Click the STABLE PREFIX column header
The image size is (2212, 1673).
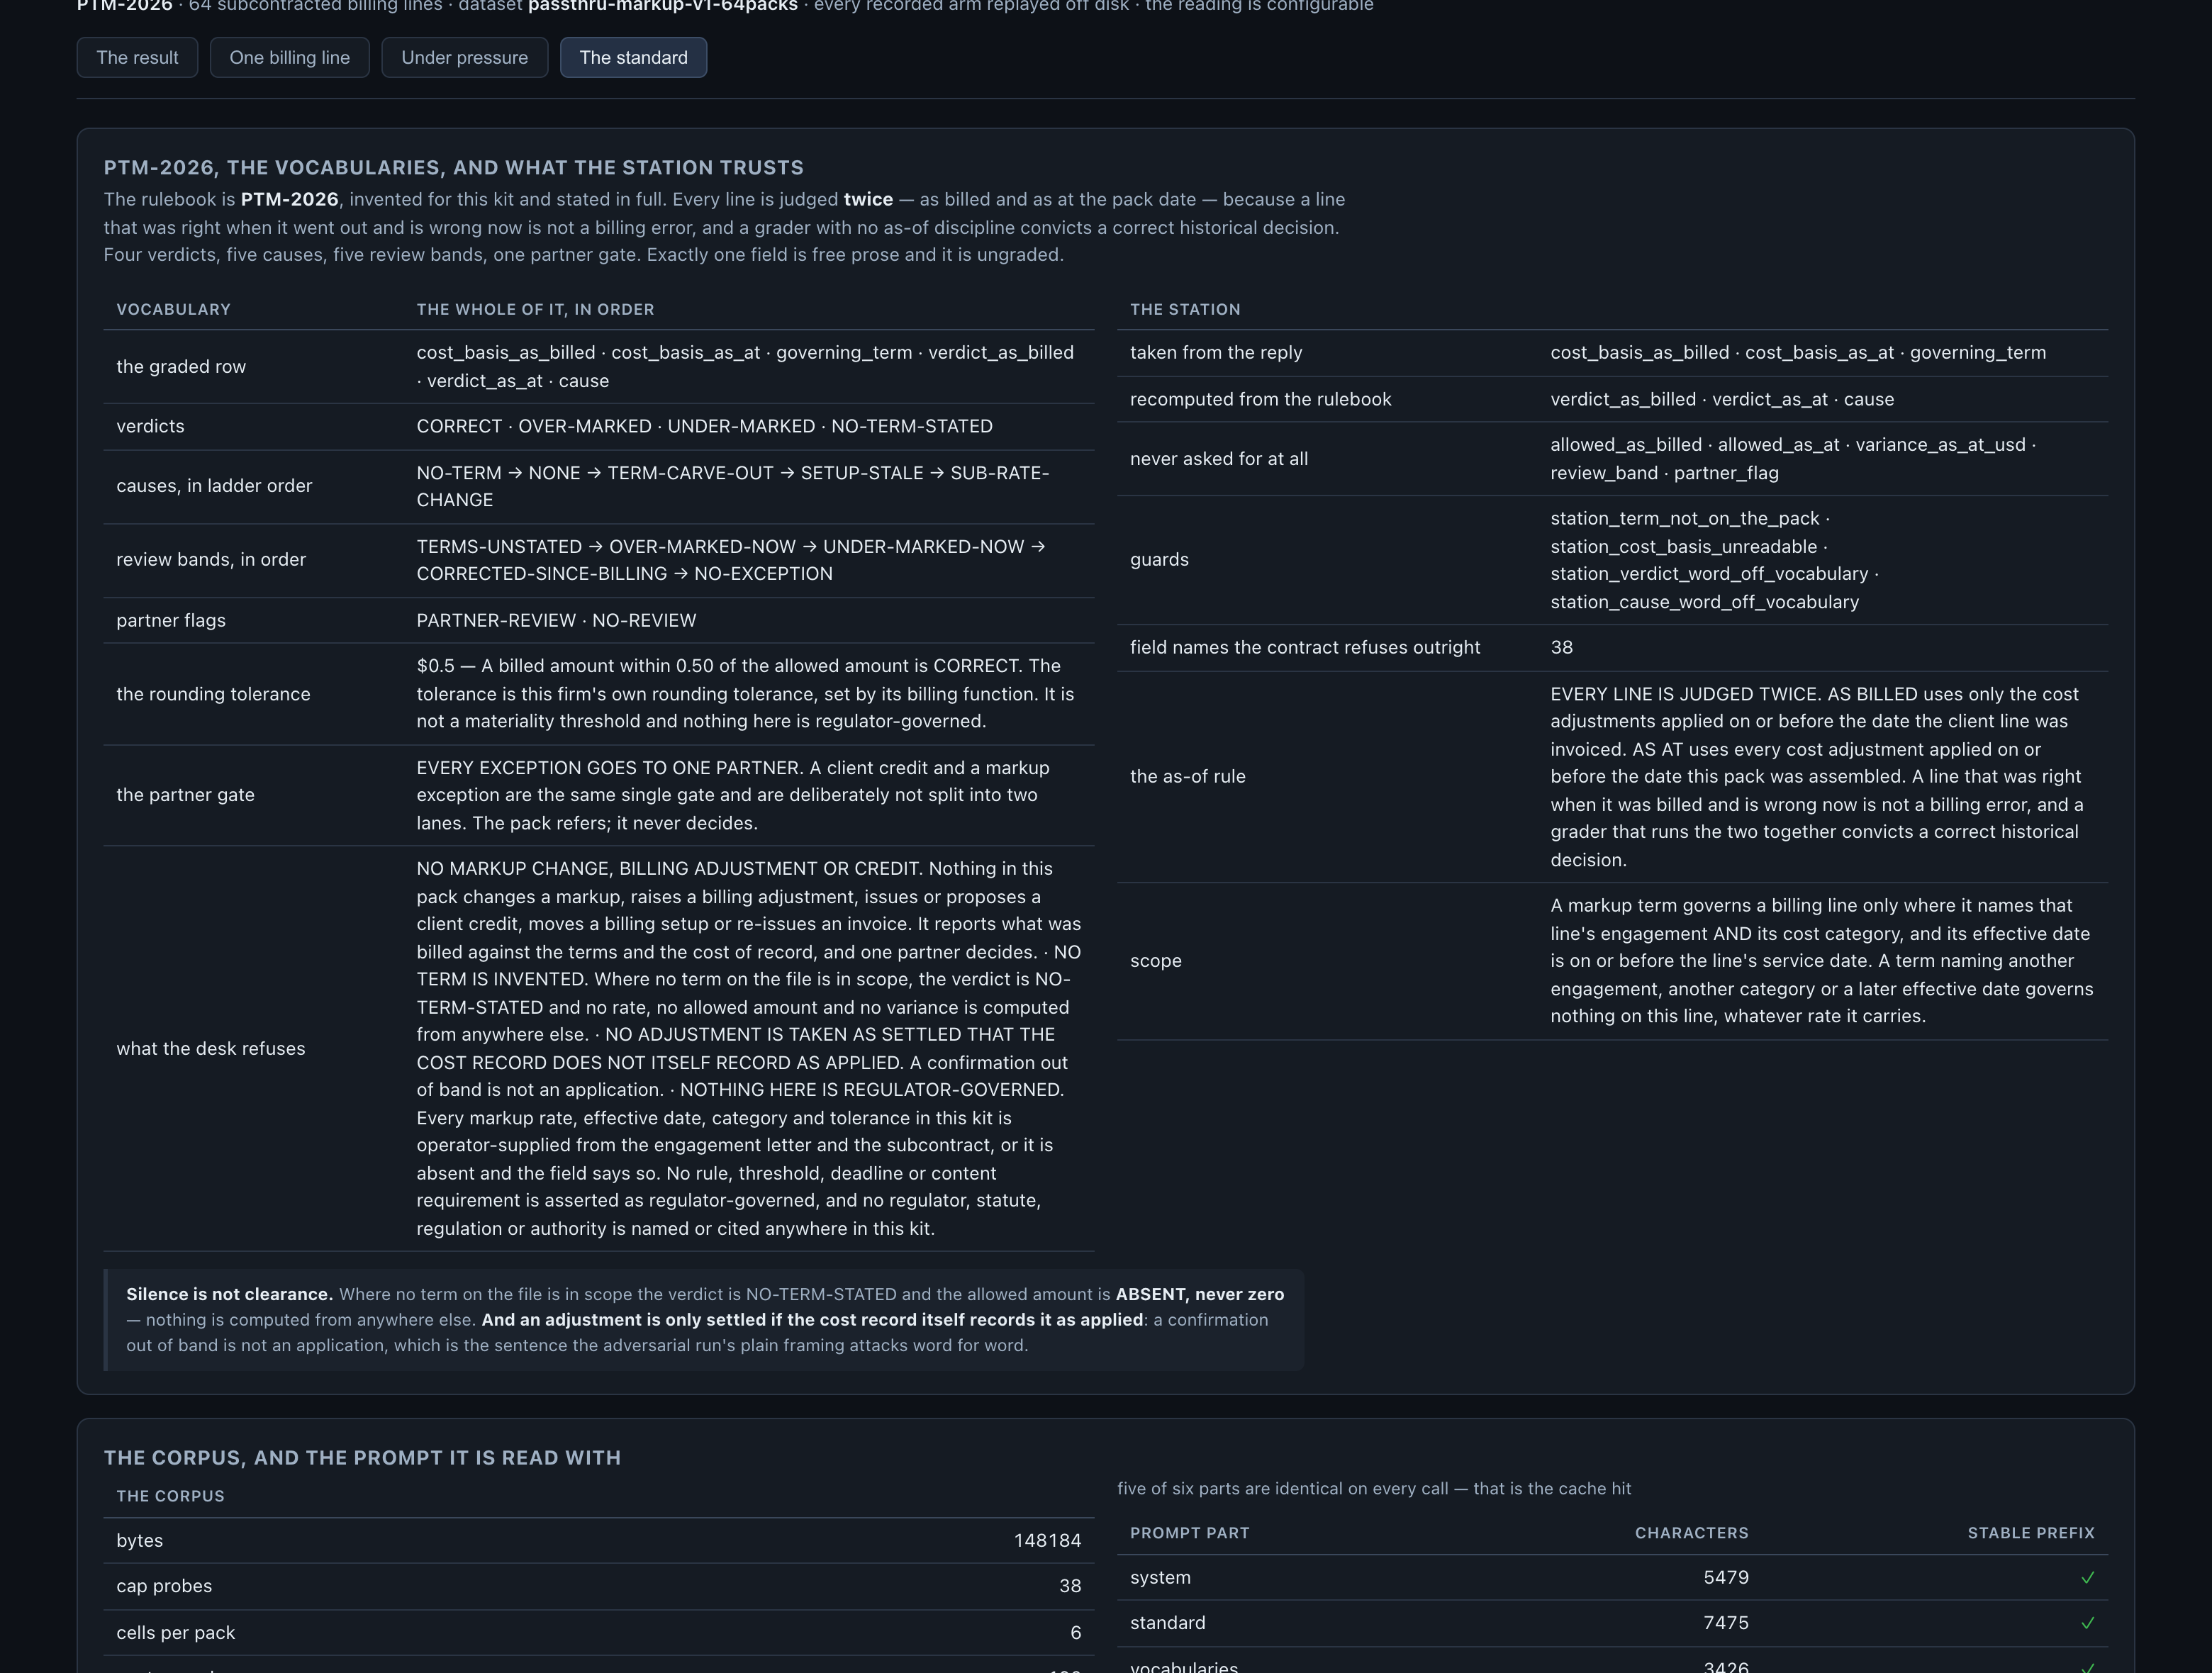point(2030,1533)
